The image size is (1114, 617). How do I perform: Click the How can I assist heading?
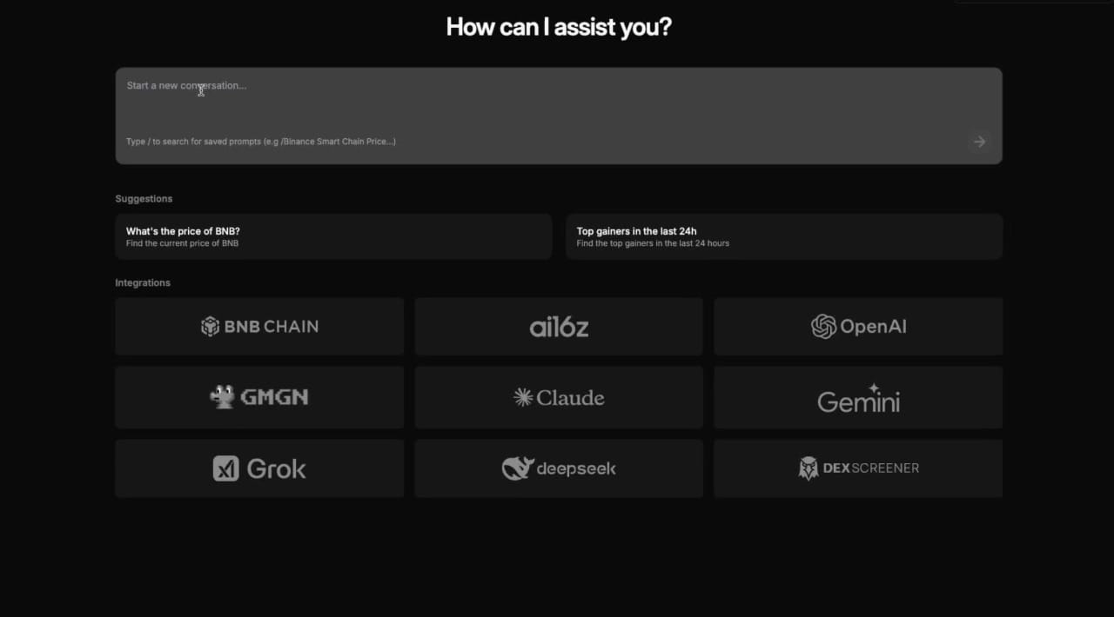(x=558, y=26)
